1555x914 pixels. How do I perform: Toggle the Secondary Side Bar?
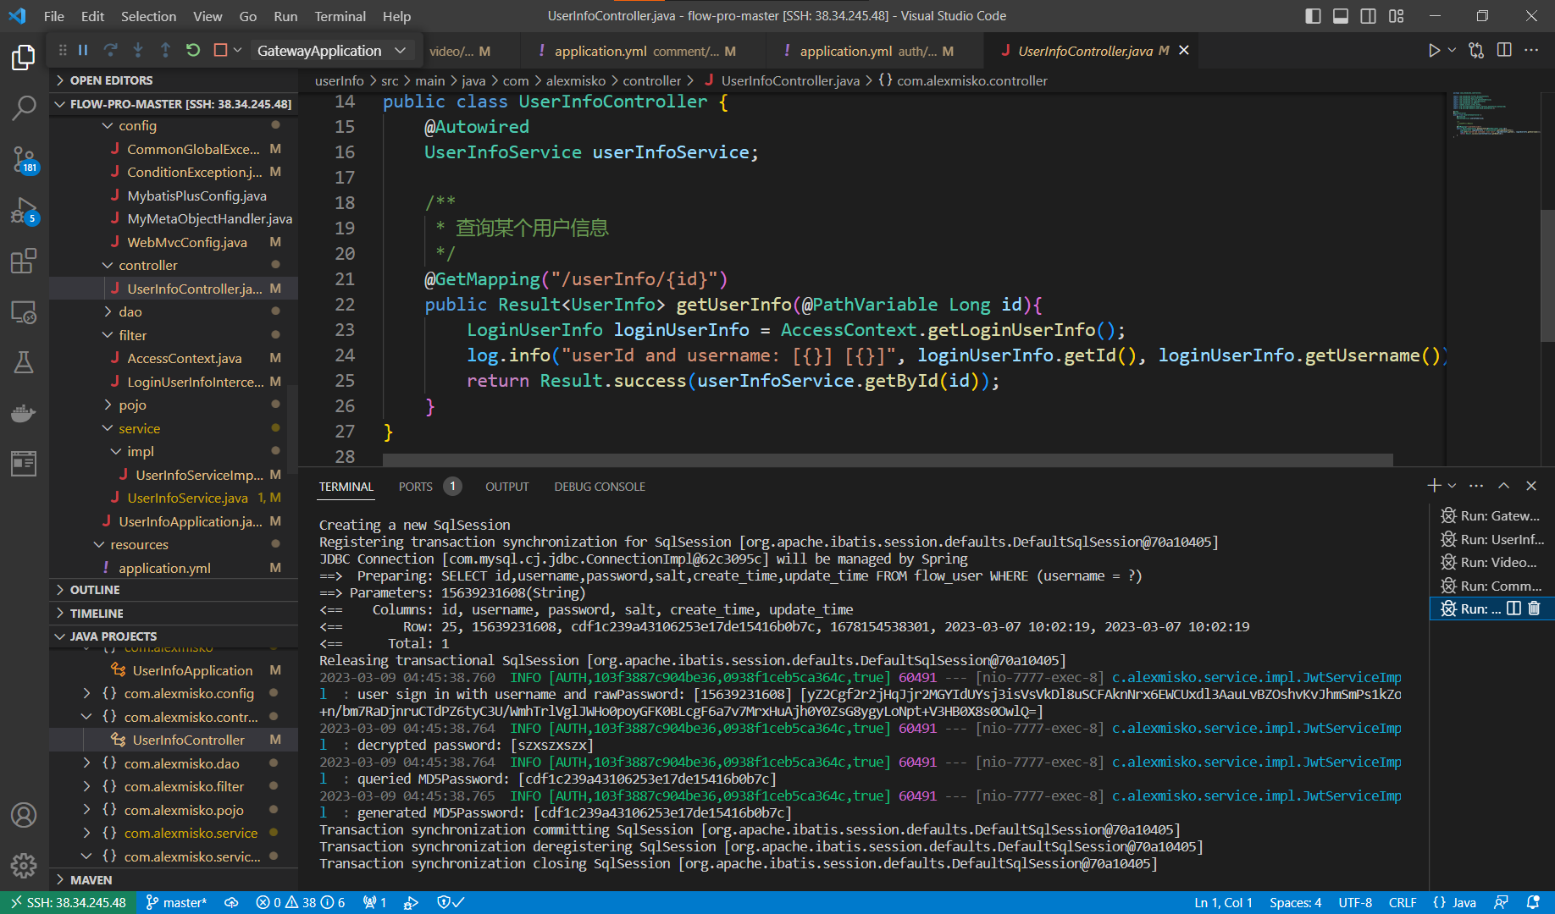[x=1366, y=15]
